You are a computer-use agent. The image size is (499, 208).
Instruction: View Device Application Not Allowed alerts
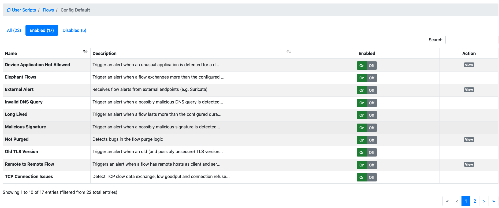click(x=469, y=65)
